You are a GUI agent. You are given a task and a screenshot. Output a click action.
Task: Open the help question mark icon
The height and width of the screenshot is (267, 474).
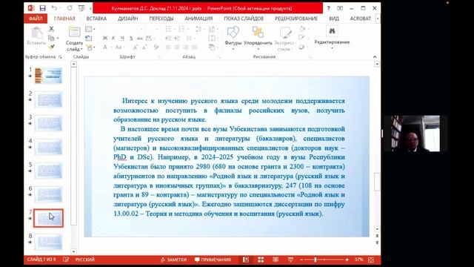coord(328,8)
